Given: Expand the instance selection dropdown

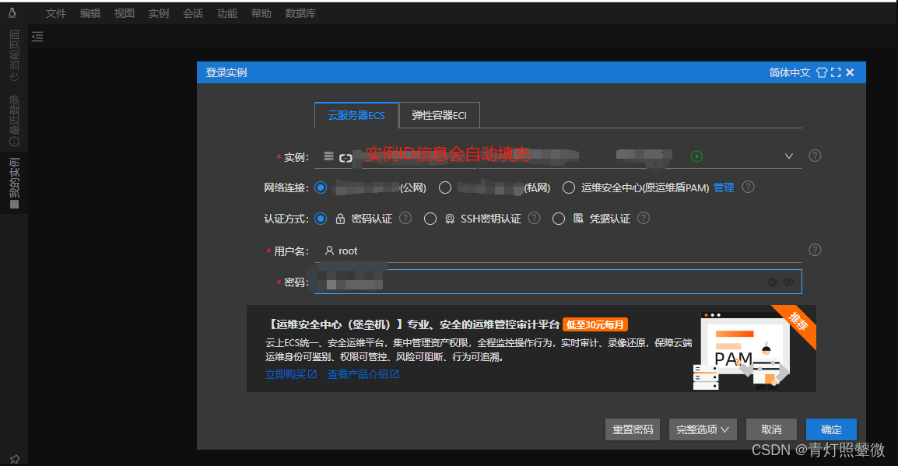Looking at the screenshot, I should point(789,156).
